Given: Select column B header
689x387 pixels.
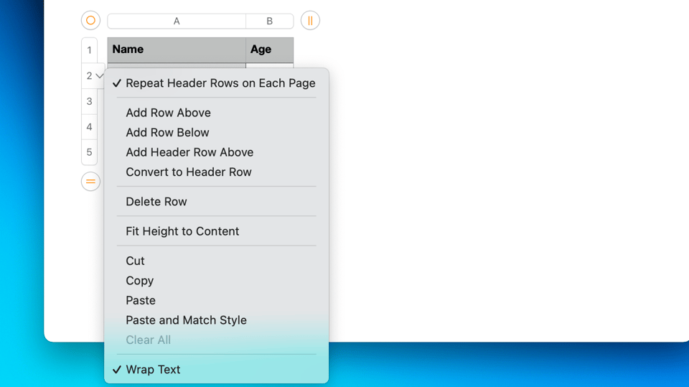Looking at the screenshot, I should pyautogui.click(x=269, y=22).
